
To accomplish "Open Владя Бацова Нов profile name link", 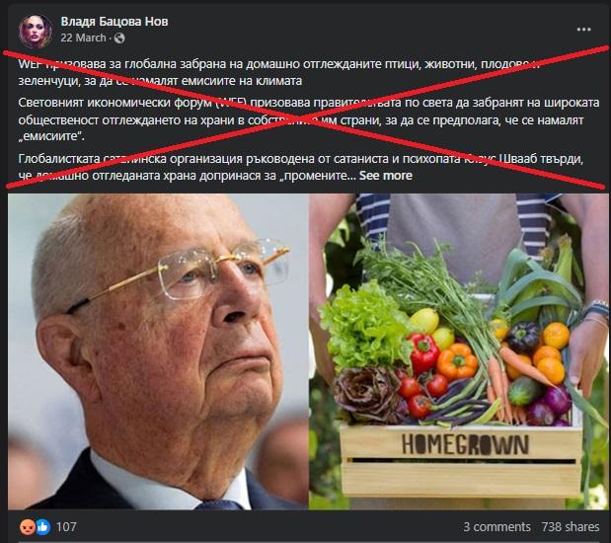I will [115, 22].
